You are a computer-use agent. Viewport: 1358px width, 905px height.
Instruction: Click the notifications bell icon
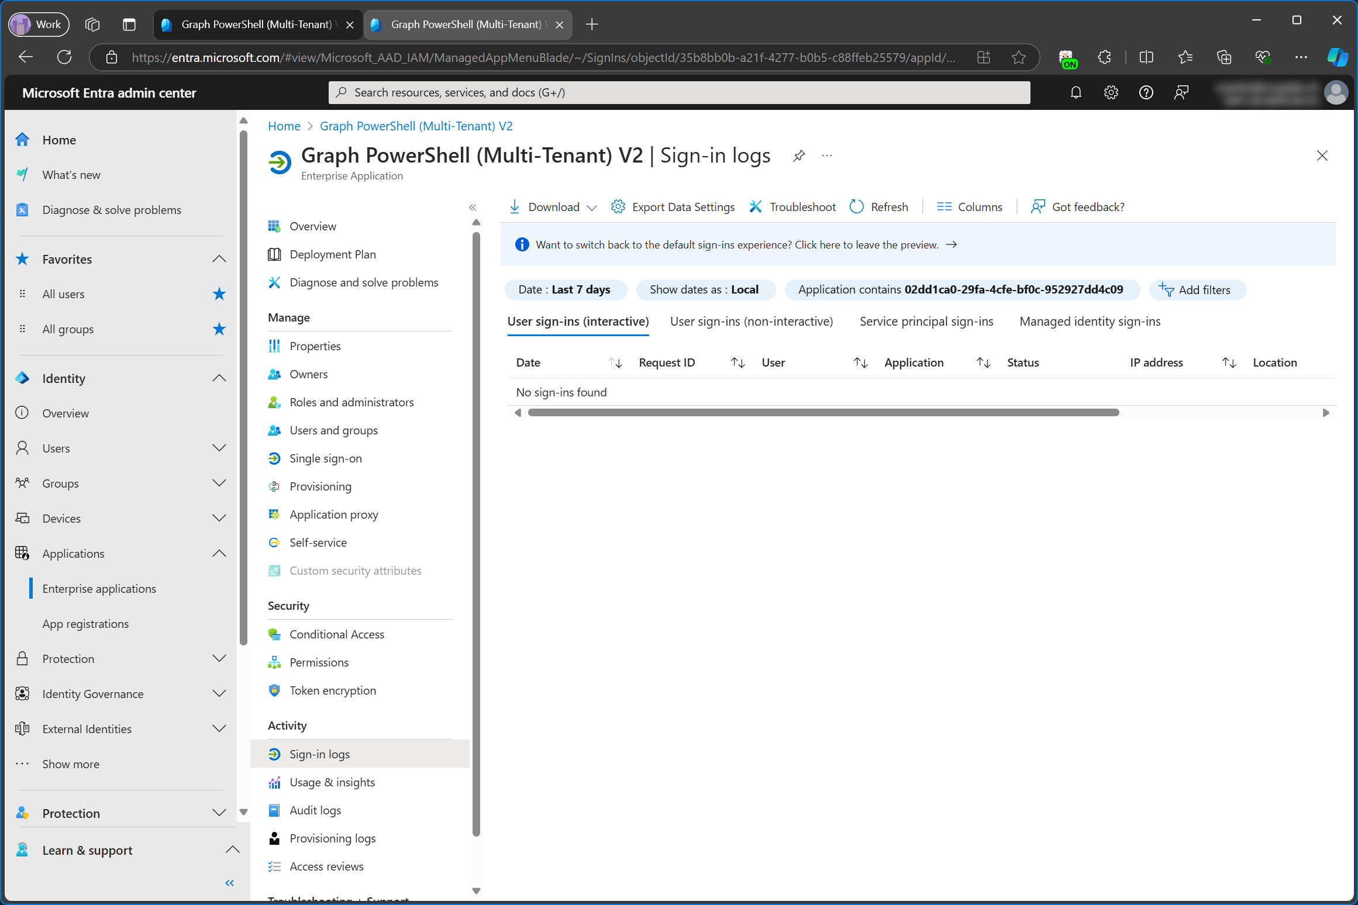click(1076, 92)
